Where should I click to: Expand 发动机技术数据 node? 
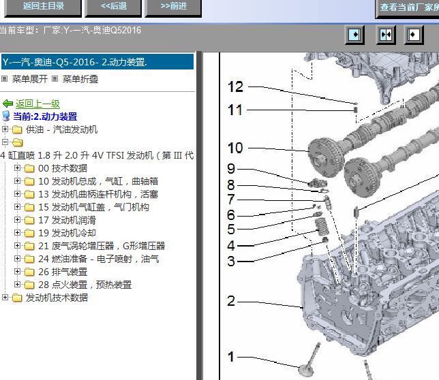pyautogui.click(x=5, y=297)
